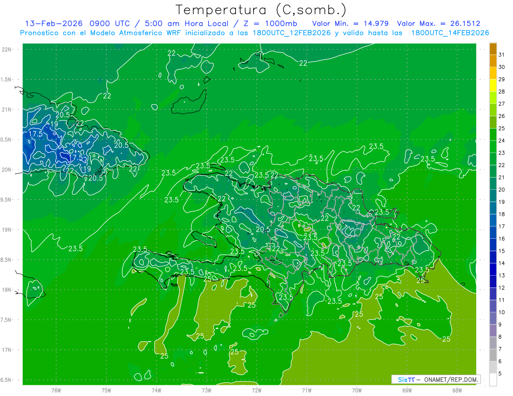Viewport: 513px width, 396px height.
Task: Click legend value '24' on color scale
Action: pyautogui.click(x=502, y=141)
